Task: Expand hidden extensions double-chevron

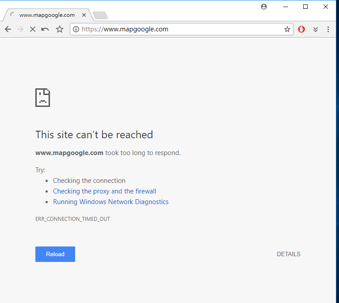Action: [316, 30]
